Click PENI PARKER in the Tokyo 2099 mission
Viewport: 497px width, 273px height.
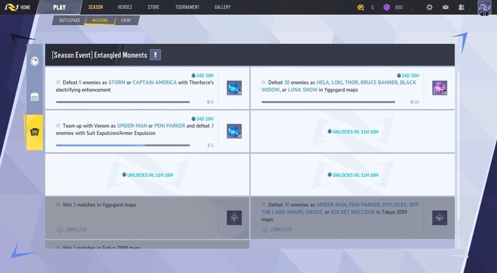[364, 205]
